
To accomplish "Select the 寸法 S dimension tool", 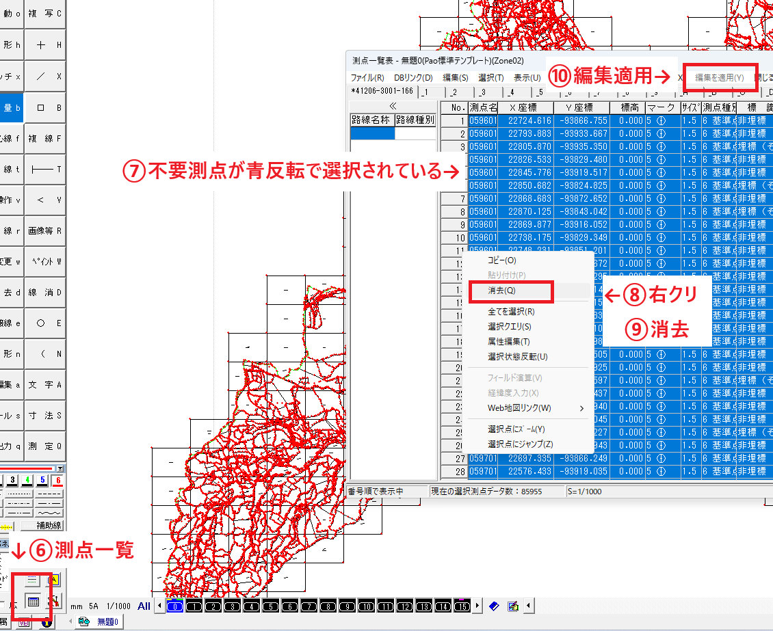I will (x=45, y=415).
